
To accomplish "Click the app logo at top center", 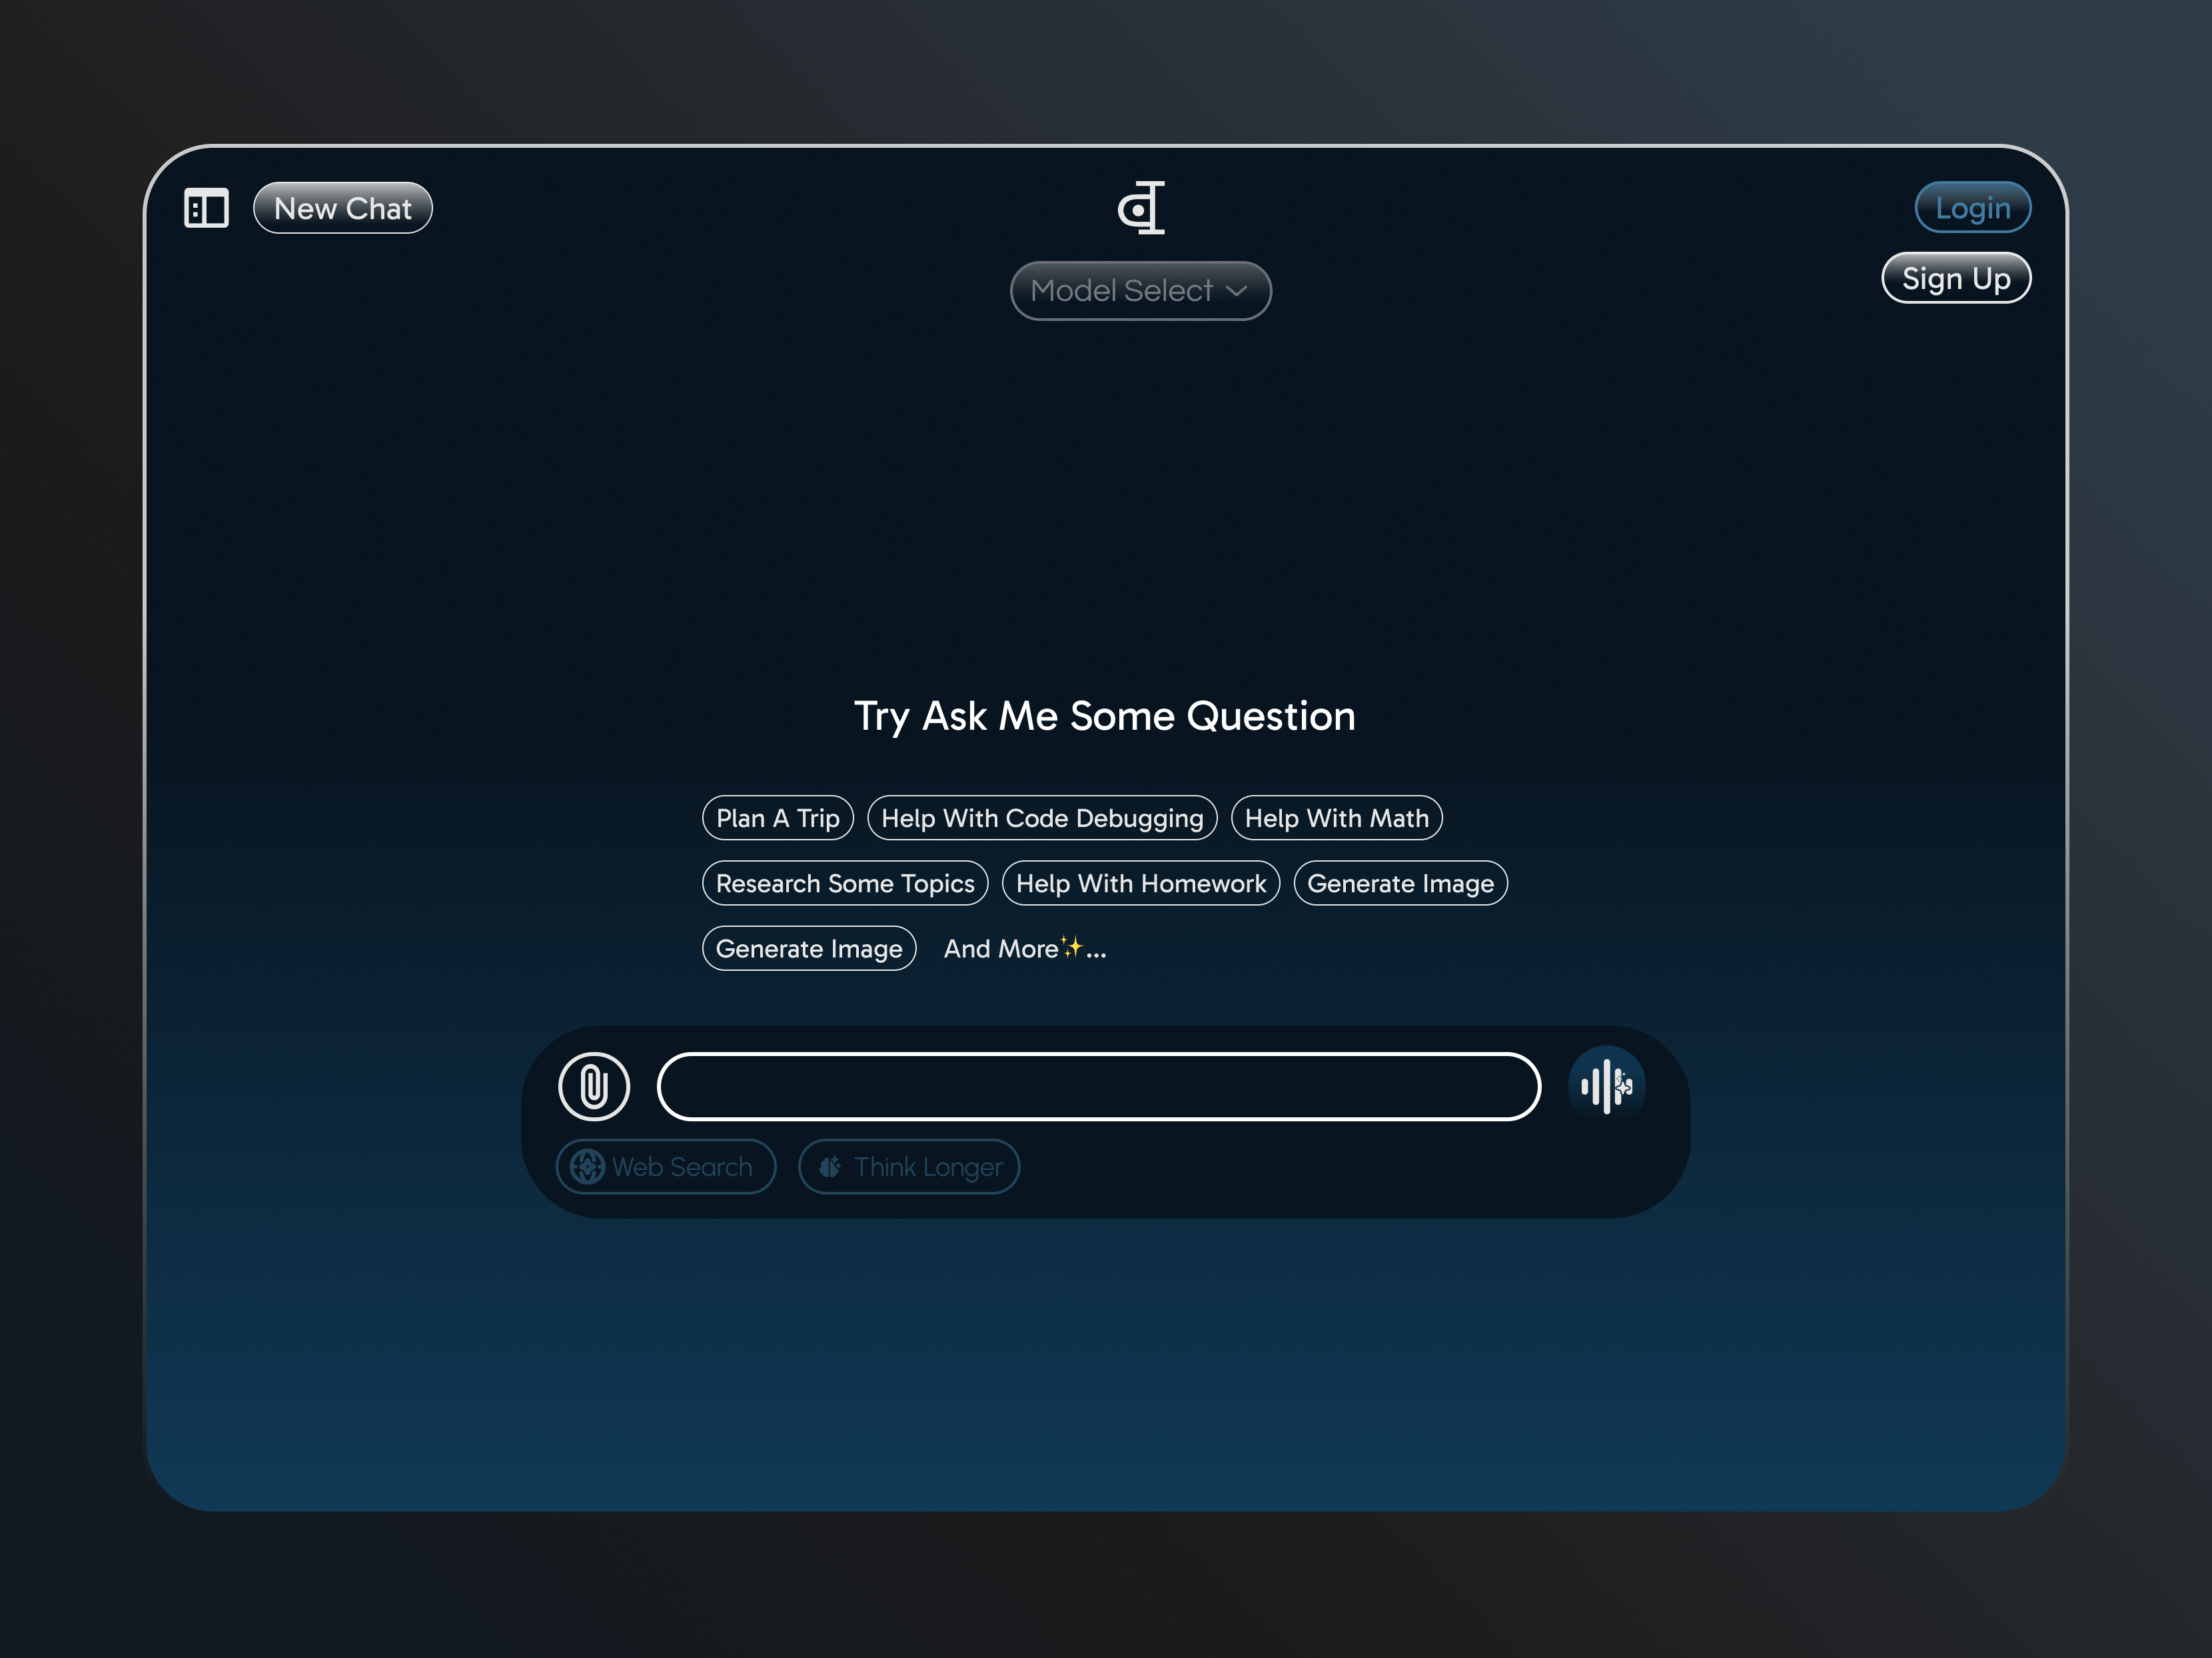I will (1141, 208).
